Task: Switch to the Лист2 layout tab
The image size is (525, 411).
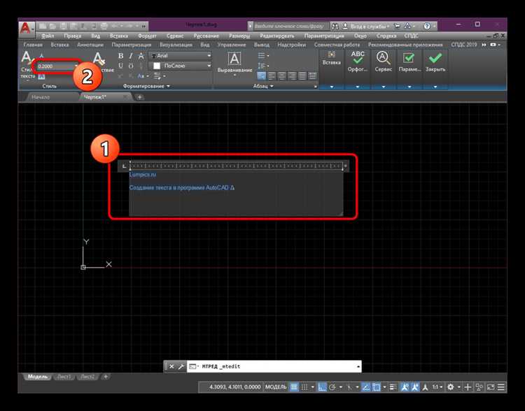Action: point(87,377)
